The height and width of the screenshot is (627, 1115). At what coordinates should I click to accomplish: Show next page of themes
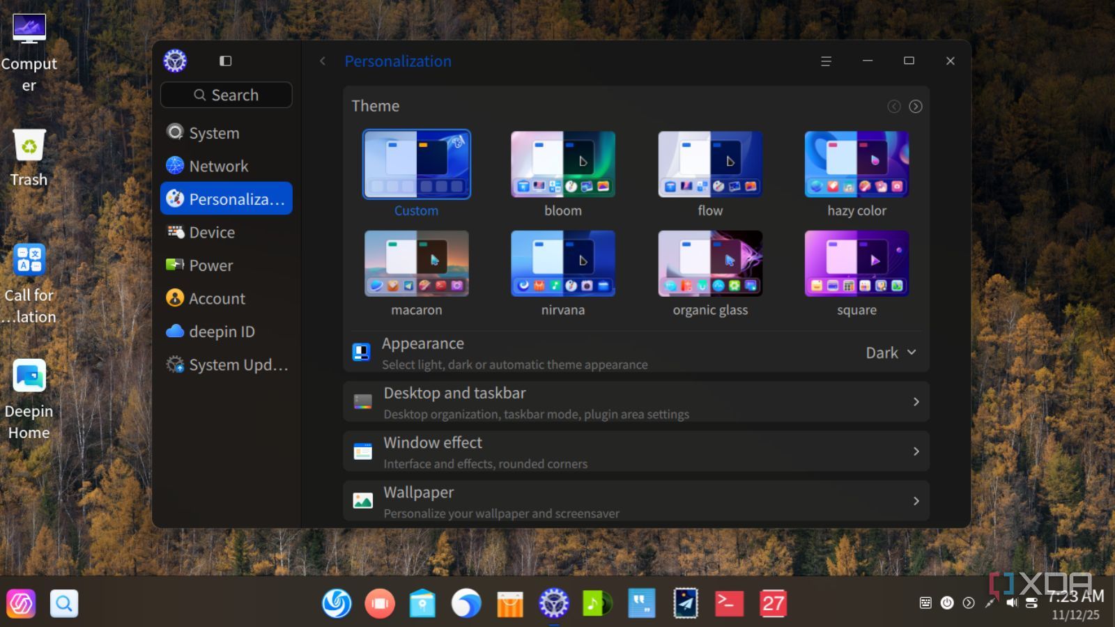pyautogui.click(x=916, y=107)
